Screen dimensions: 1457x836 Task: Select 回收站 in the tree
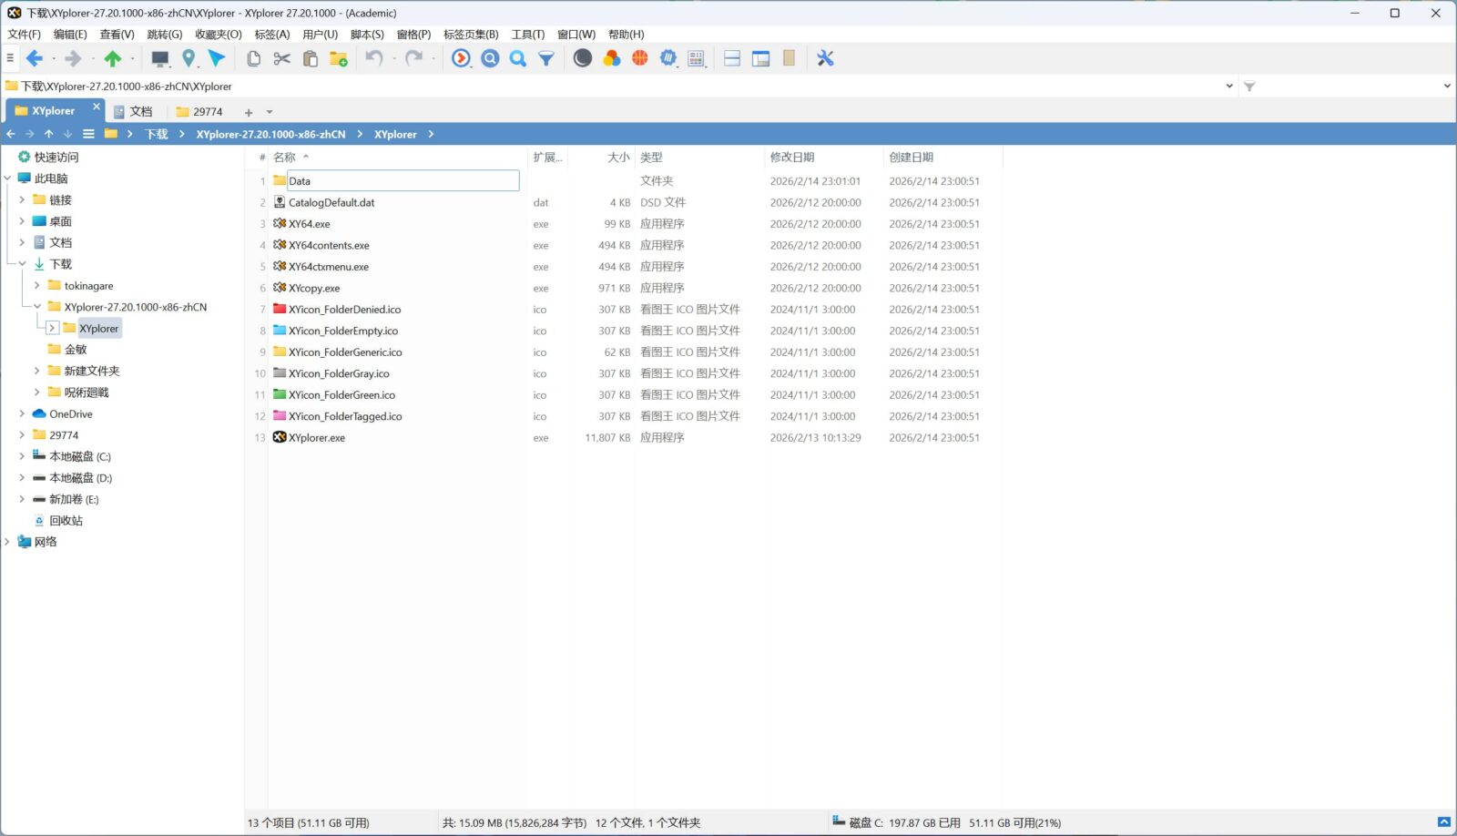point(66,521)
